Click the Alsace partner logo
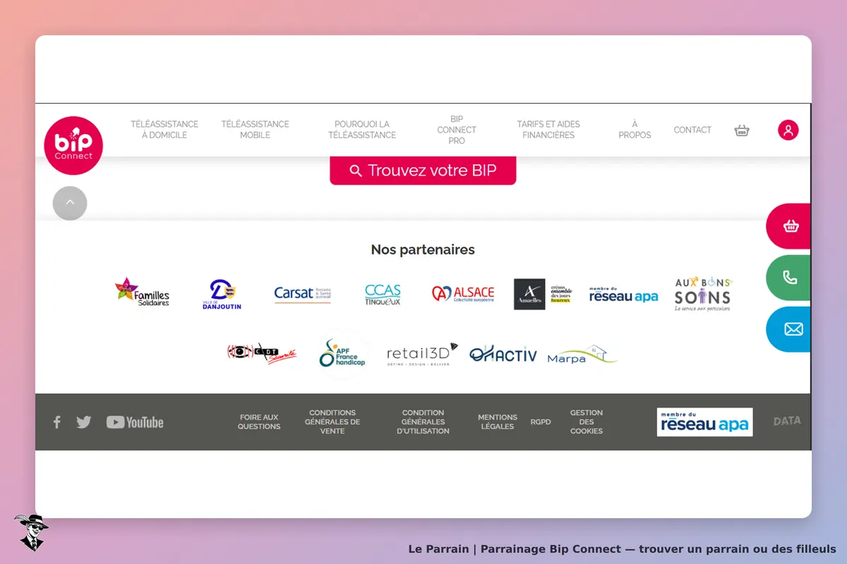847x564 pixels. pos(463,293)
